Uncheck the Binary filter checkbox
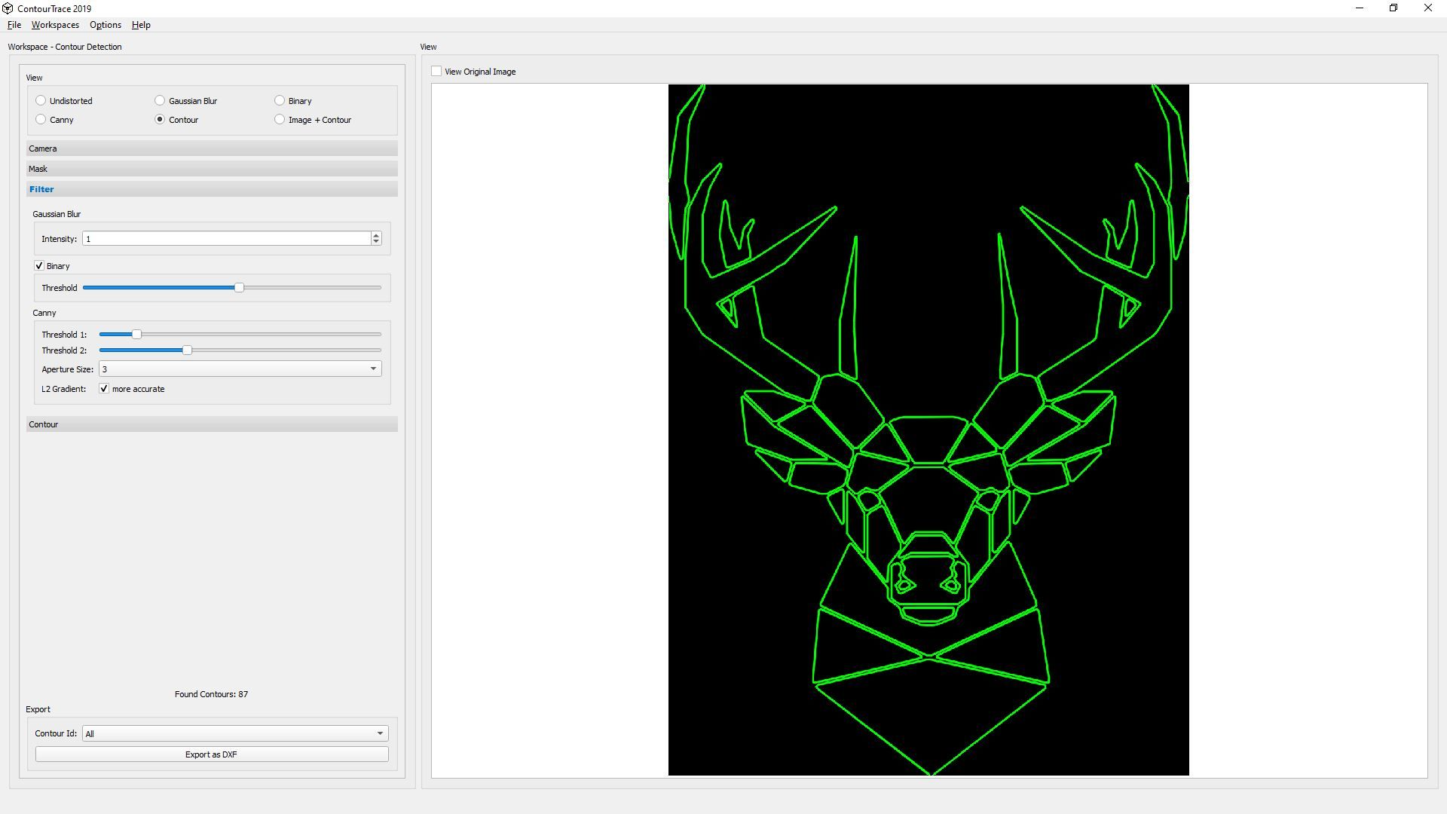 39,266
